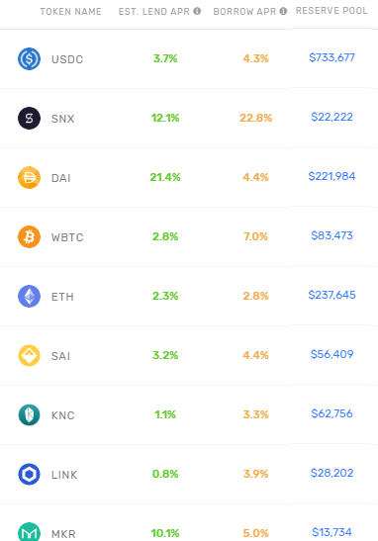Click the Est. Lend APR info icon
Viewport: 378px width, 541px height.
click(x=197, y=11)
